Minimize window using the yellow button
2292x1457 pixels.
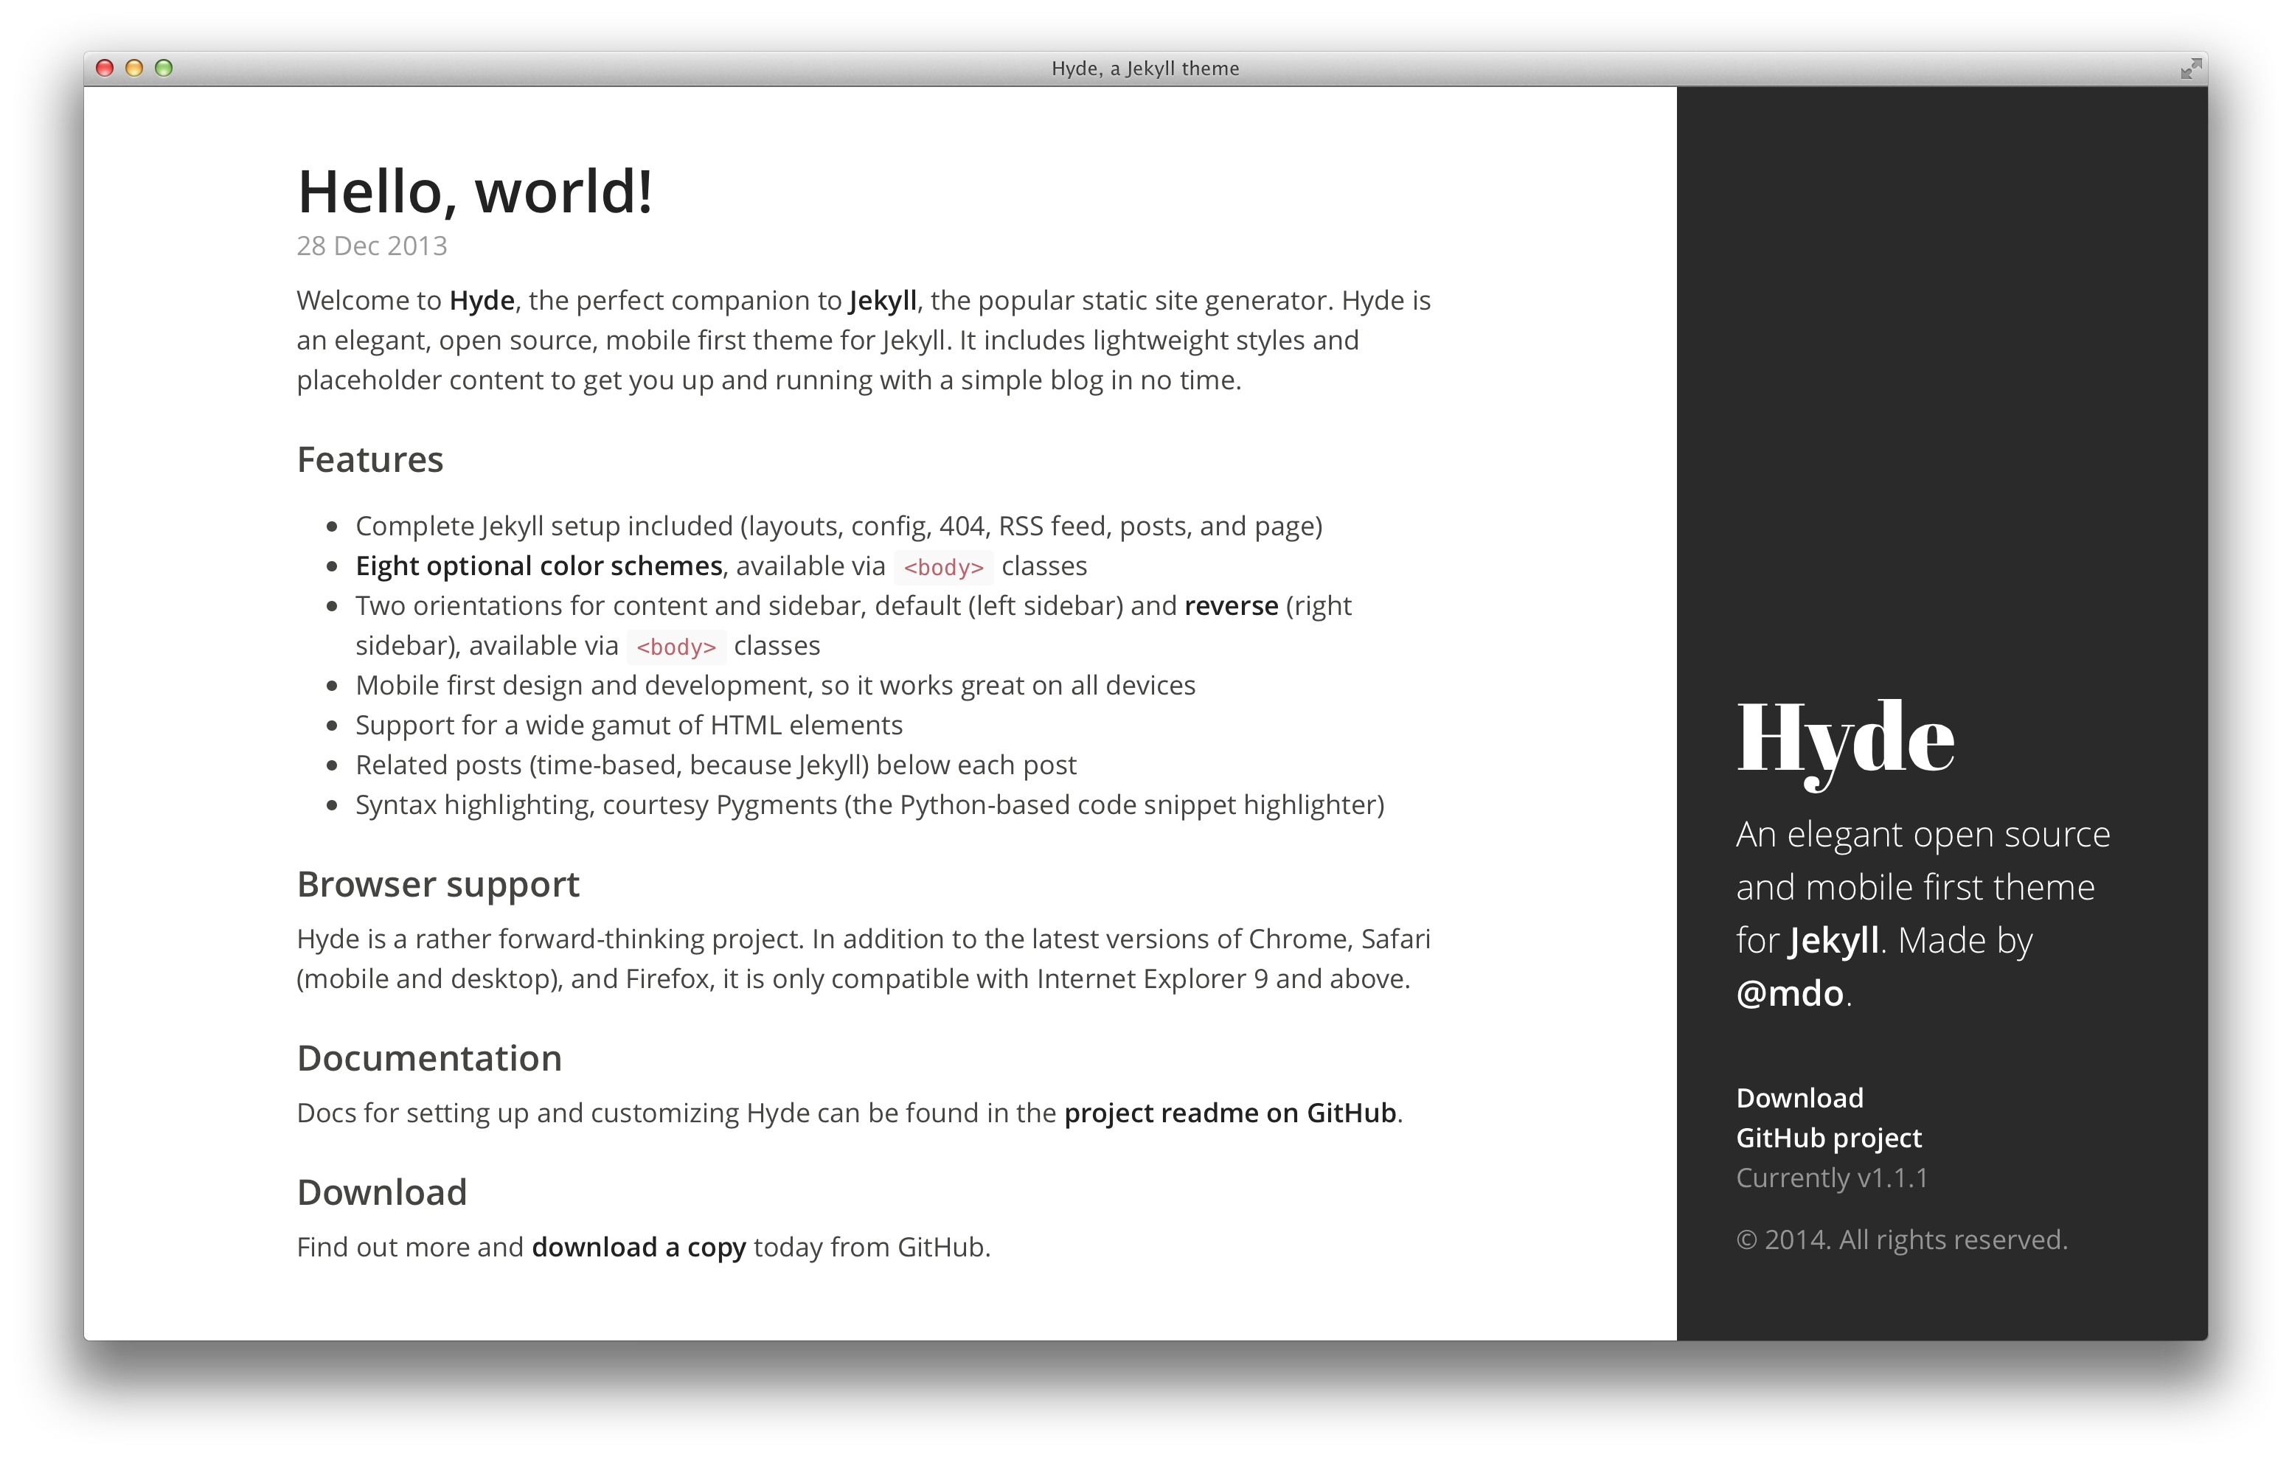click(x=134, y=68)
